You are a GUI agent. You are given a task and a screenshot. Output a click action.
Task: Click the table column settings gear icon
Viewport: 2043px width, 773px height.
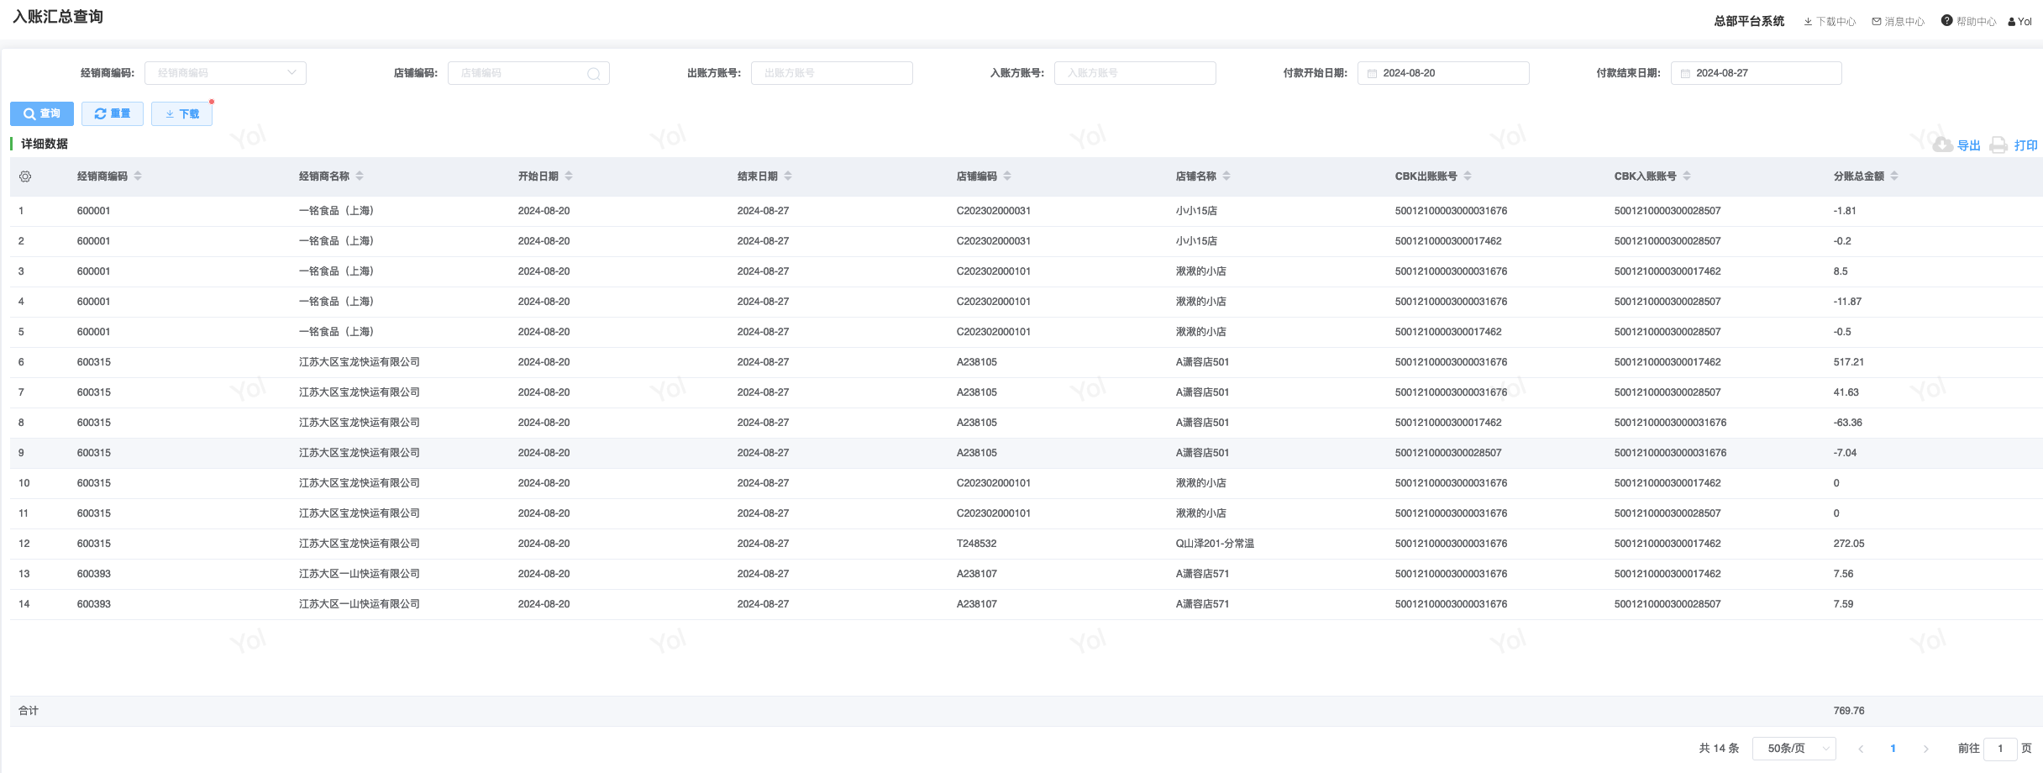(25, 176)
